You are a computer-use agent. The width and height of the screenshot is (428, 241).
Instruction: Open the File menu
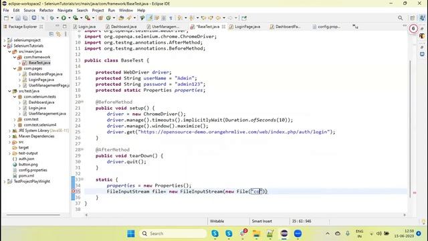click(x=6, y=11)
